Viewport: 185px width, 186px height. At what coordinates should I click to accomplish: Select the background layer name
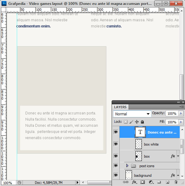(x=143, y=175)
